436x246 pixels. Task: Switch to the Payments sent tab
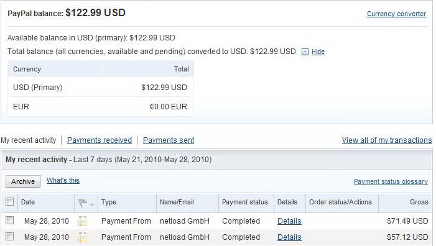(169, 140)
